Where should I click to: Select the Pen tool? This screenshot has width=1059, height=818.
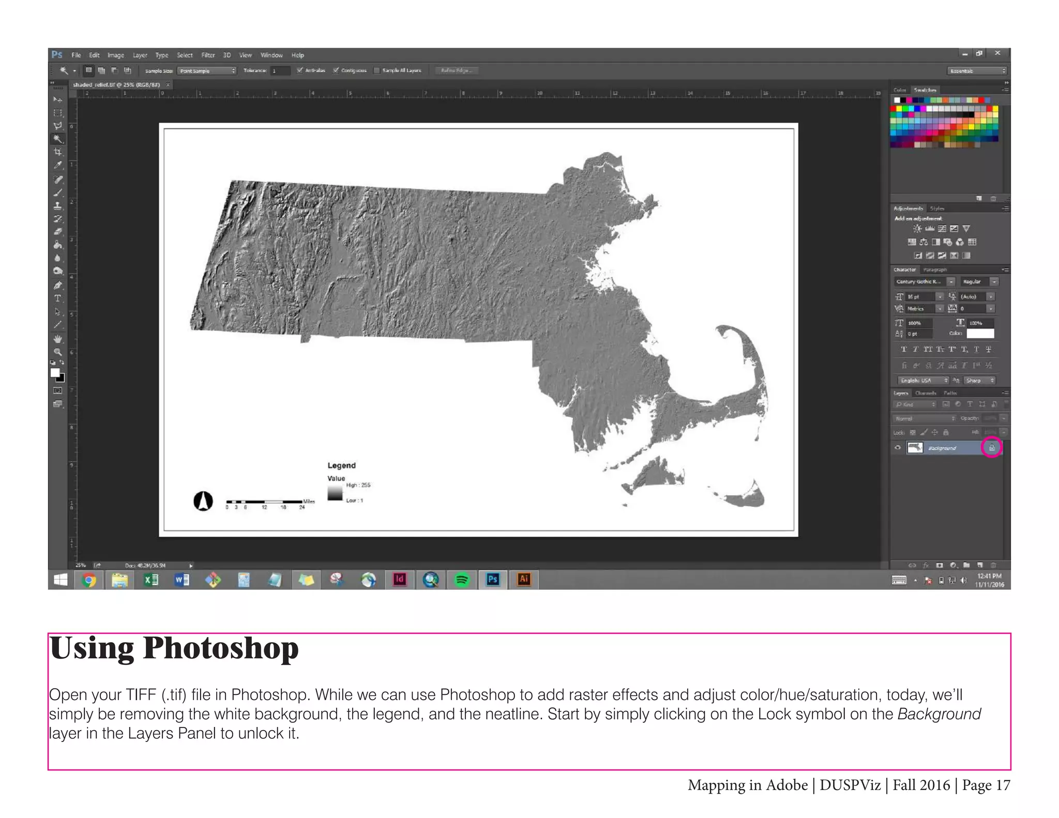[x=58, y=285]
